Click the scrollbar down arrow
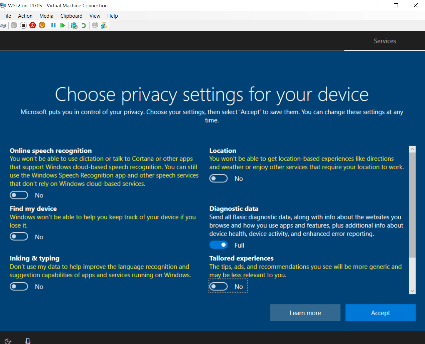Viewport: 425px width, 344px height. tap(412, 291)
